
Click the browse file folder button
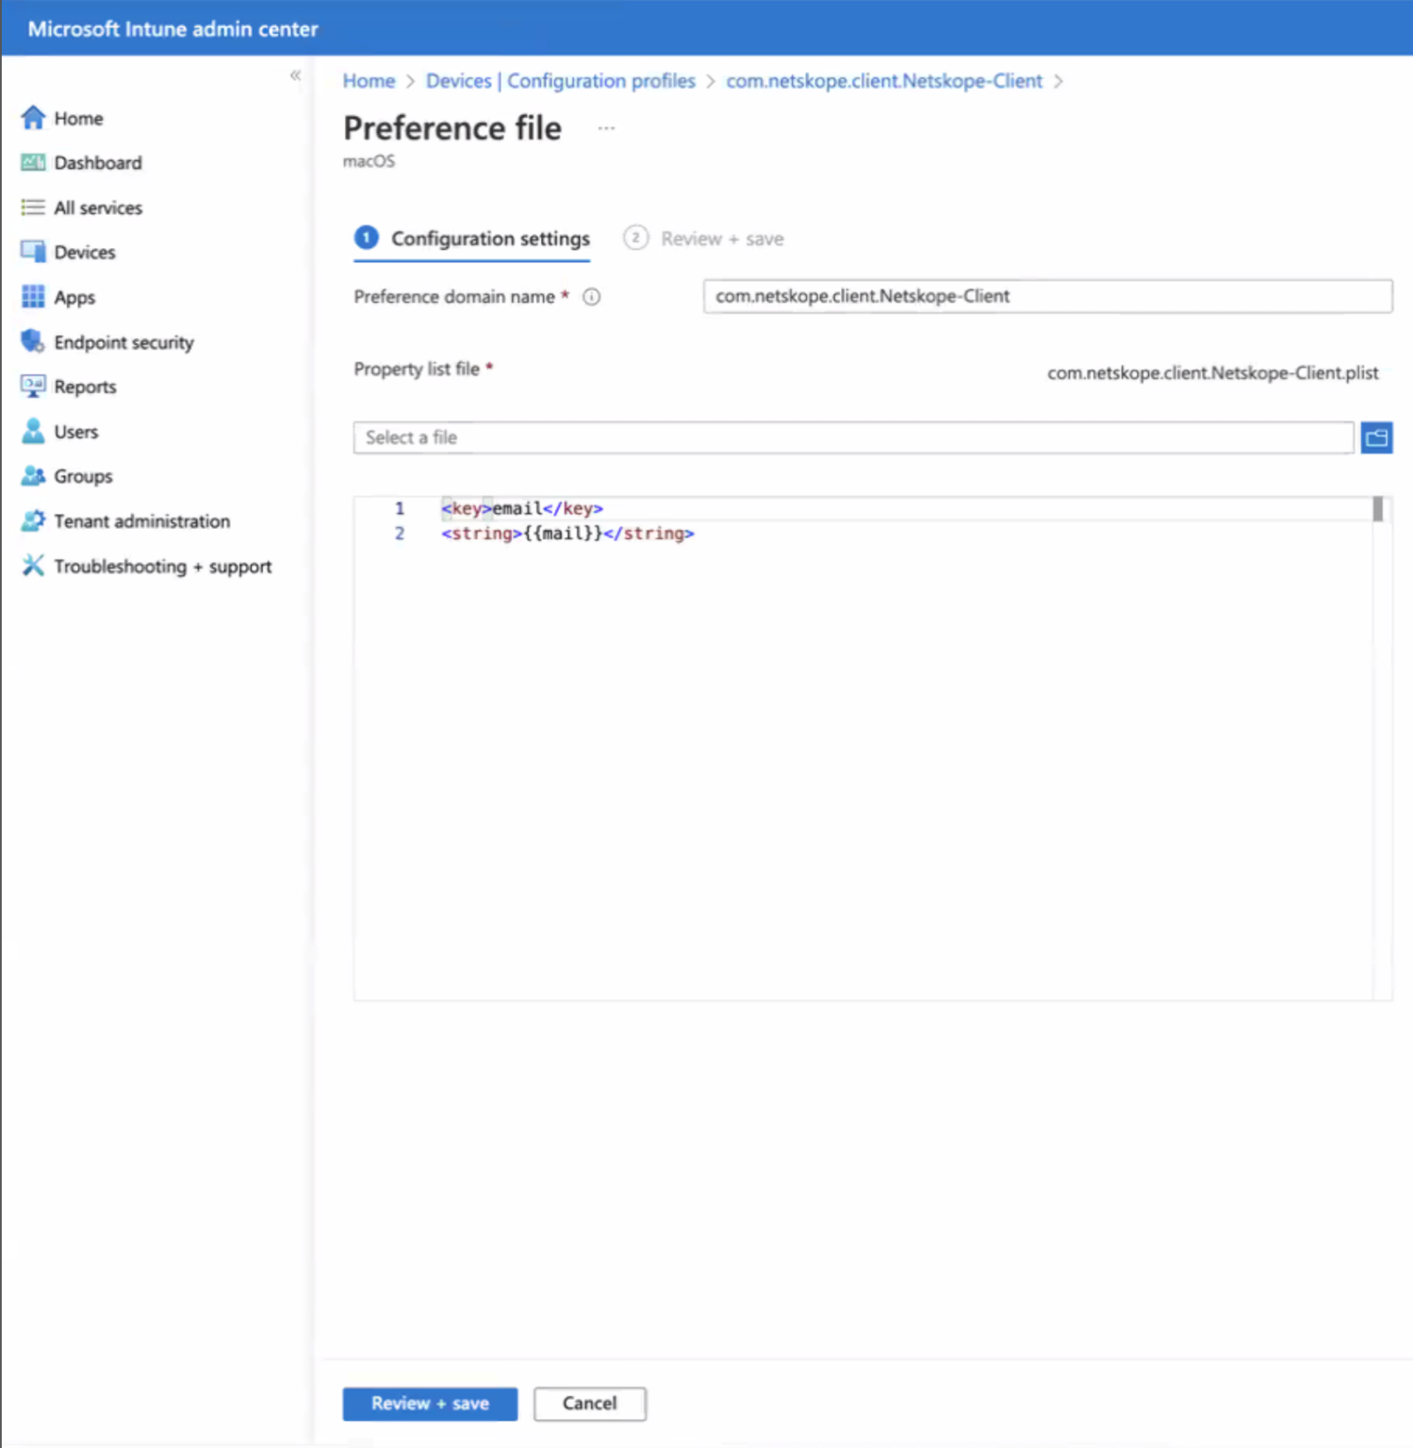(x=1376, y=437)
